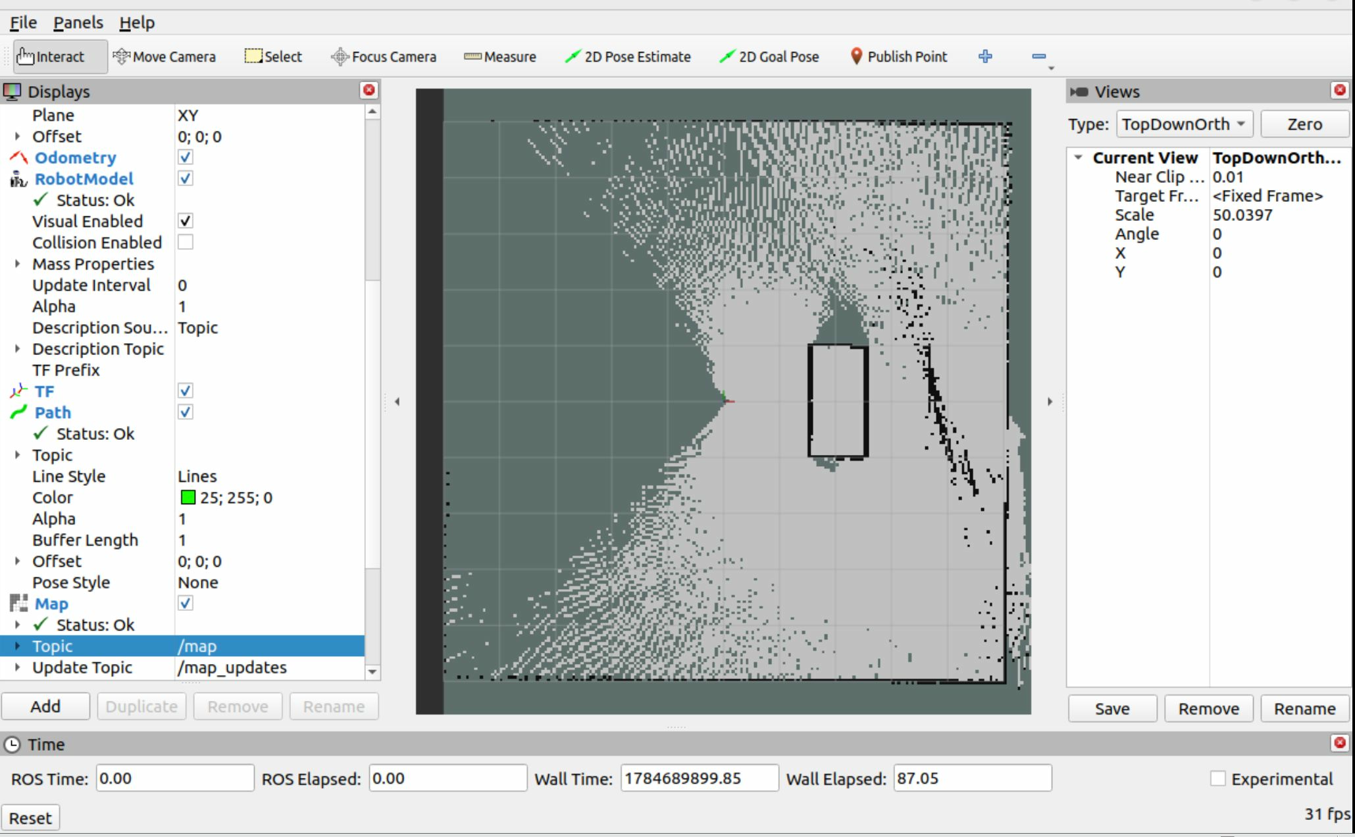
Task: Click the TF display axes icon
Action: click(x=18, y=391)
